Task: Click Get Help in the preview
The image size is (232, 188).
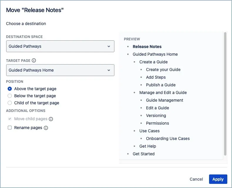Action: pyautogui.click(x=148, y=146)
